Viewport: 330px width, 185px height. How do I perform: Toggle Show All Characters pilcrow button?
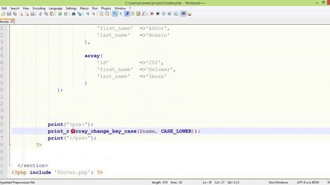121,14
